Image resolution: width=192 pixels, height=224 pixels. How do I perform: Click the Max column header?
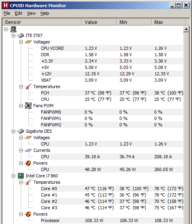[x=169, y=22]
